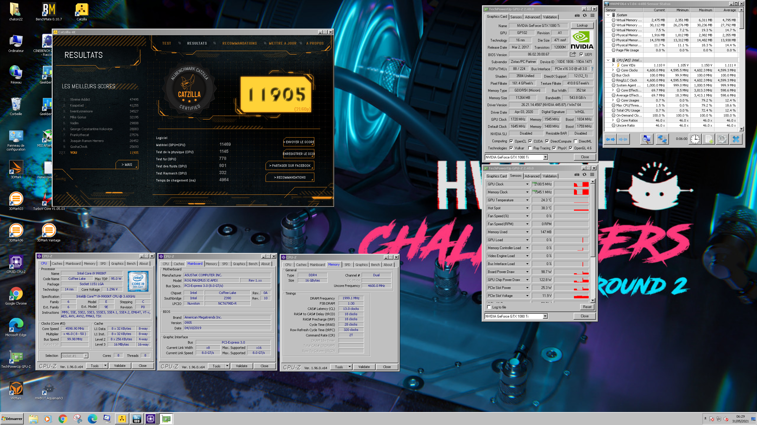The width and height of the screenshot is (757, 425).
Task: Click Lookup button in GPU-Z
Action: [x=582, y=25]
